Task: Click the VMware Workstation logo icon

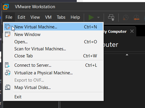Action: tap(6, 7)
